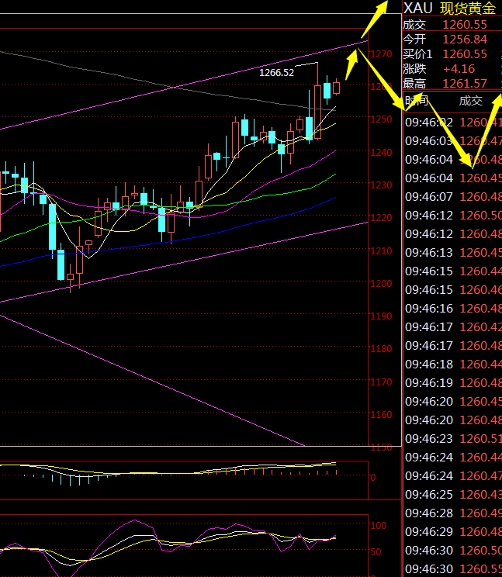Select the 成交 value 1260.55 at the top of the quote panel
The height and width of the screenshot is (577, 502).
point(465,25)
